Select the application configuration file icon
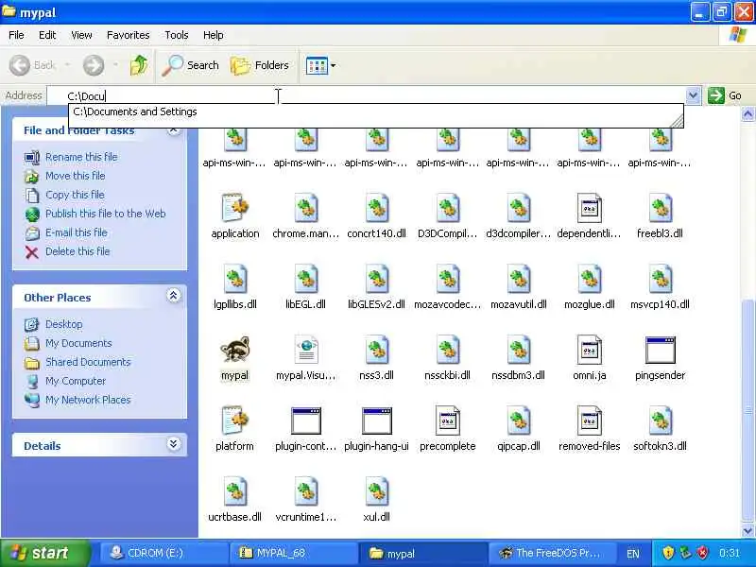Screen dimensions: 756x567 [234, 208]
